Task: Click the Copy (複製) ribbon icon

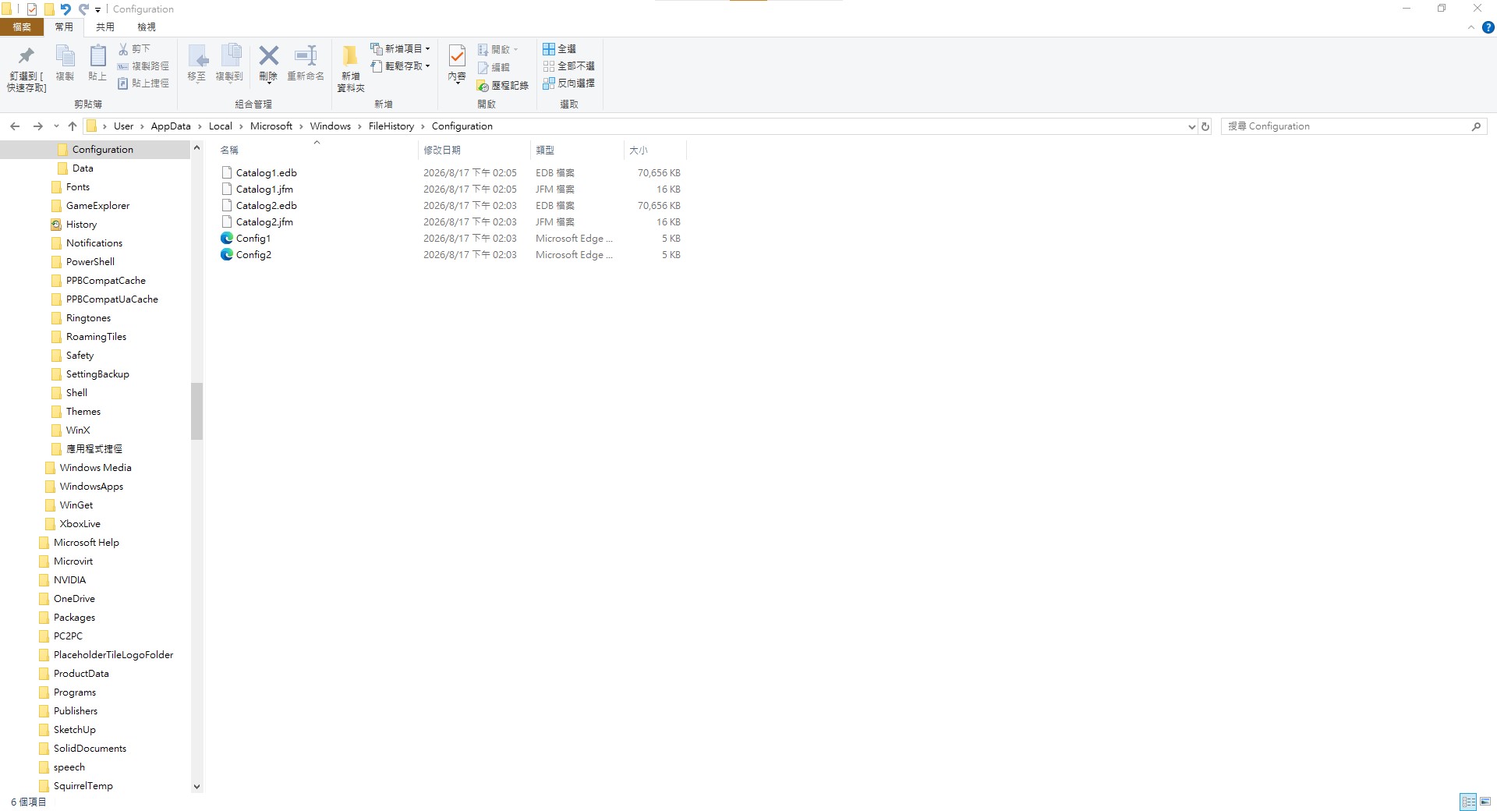Action: click(65, 62)
